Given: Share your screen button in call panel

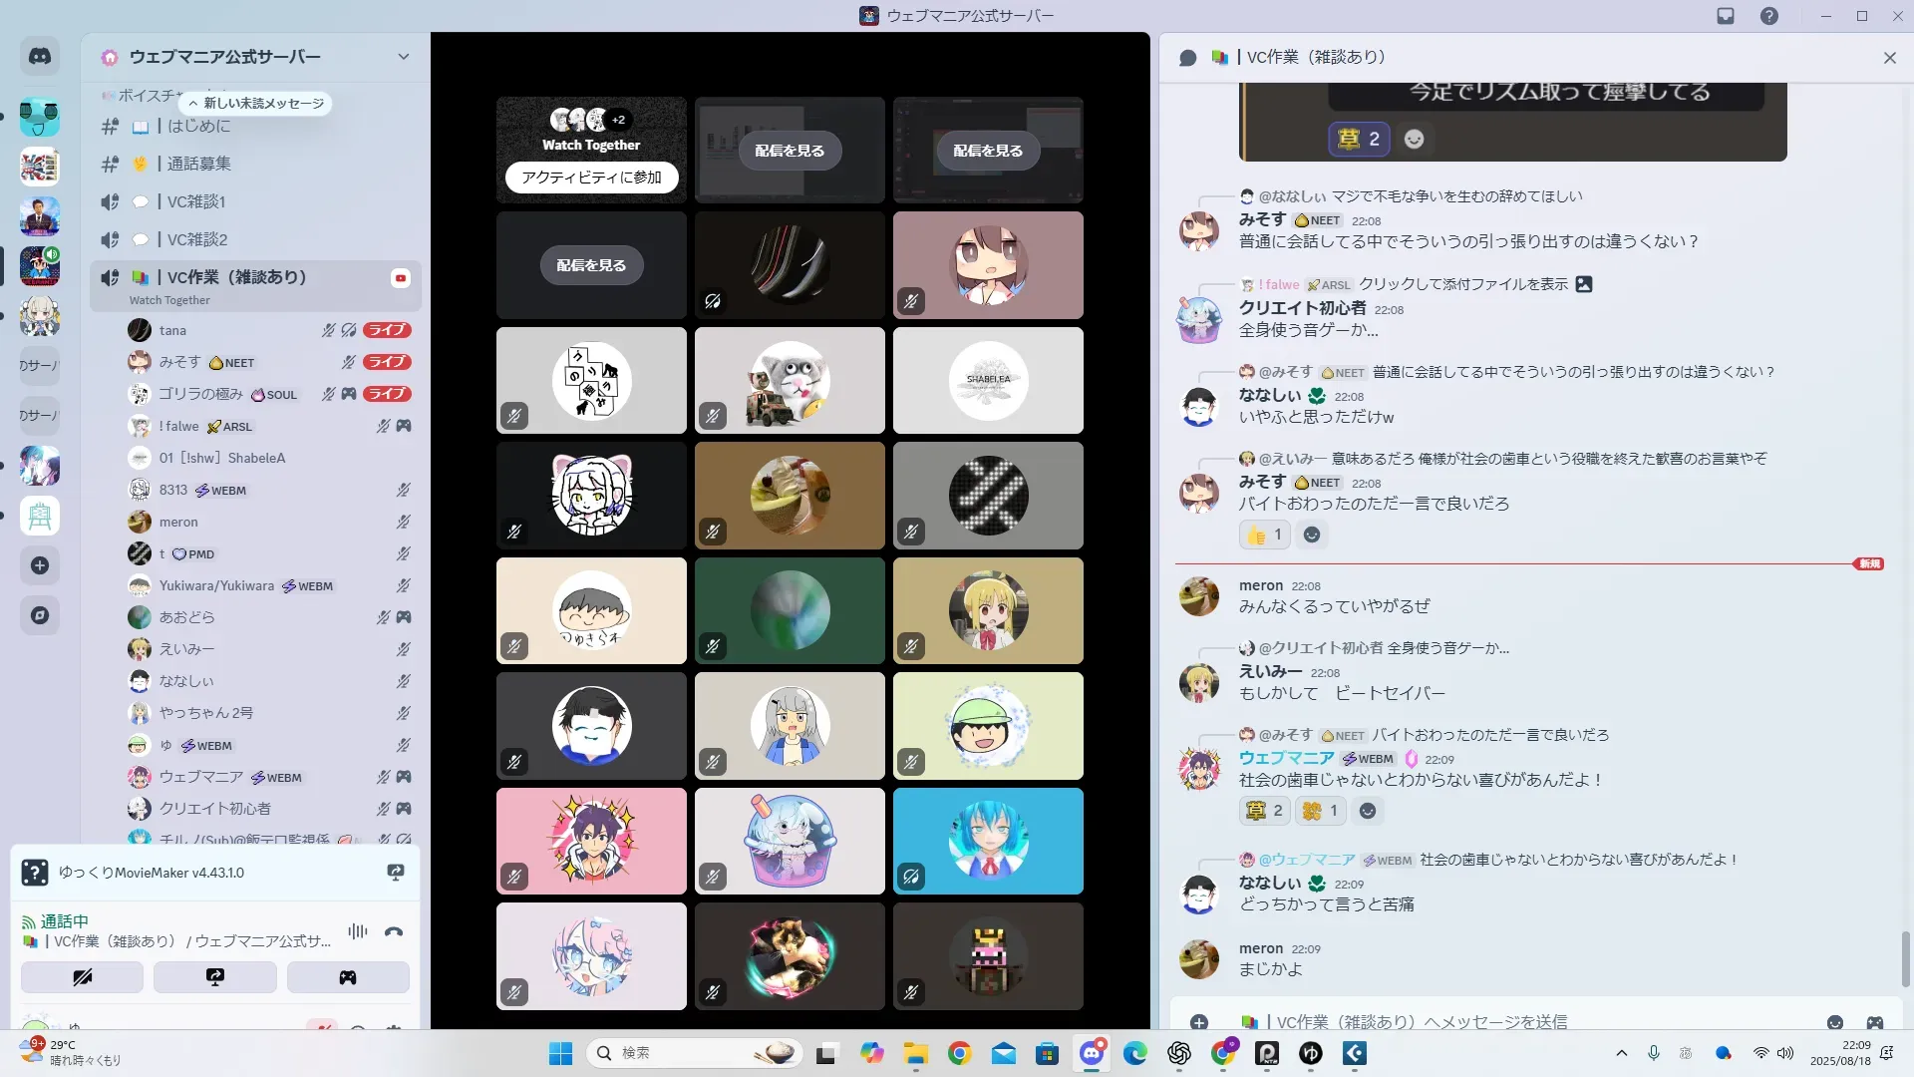Looking at the screenshot, I should tap(214, 977).
